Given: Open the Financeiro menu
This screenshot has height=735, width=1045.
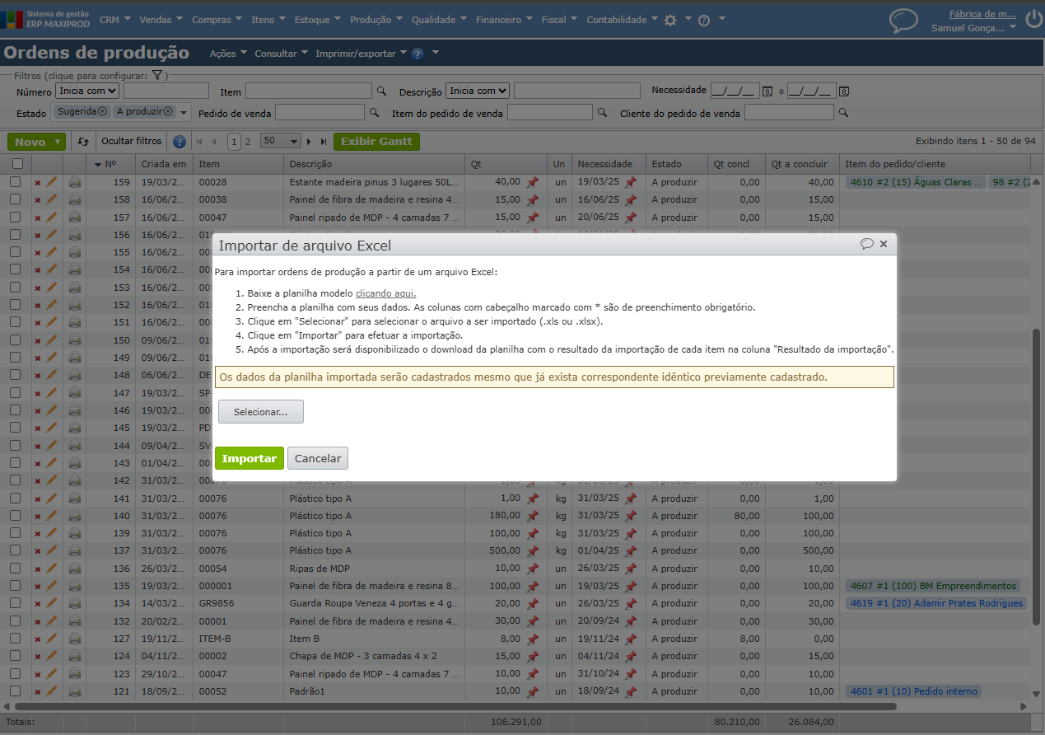Looking at the screenshot, I should (x=504, y=20).
